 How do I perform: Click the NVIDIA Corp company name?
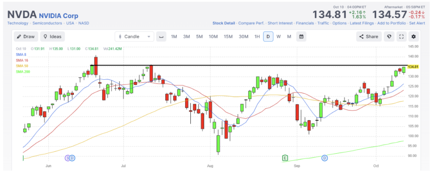pyautogui.click(x=58, y=16)
